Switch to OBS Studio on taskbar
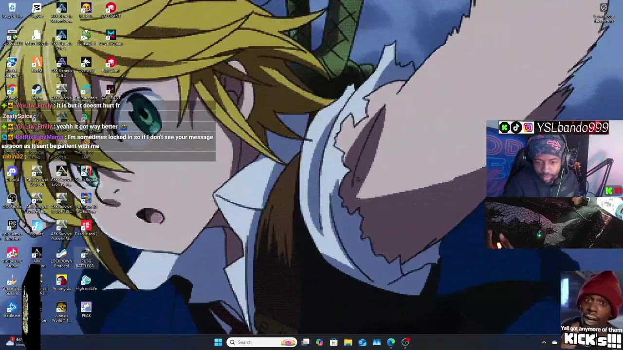623x350 pixels. pos(405,342)
